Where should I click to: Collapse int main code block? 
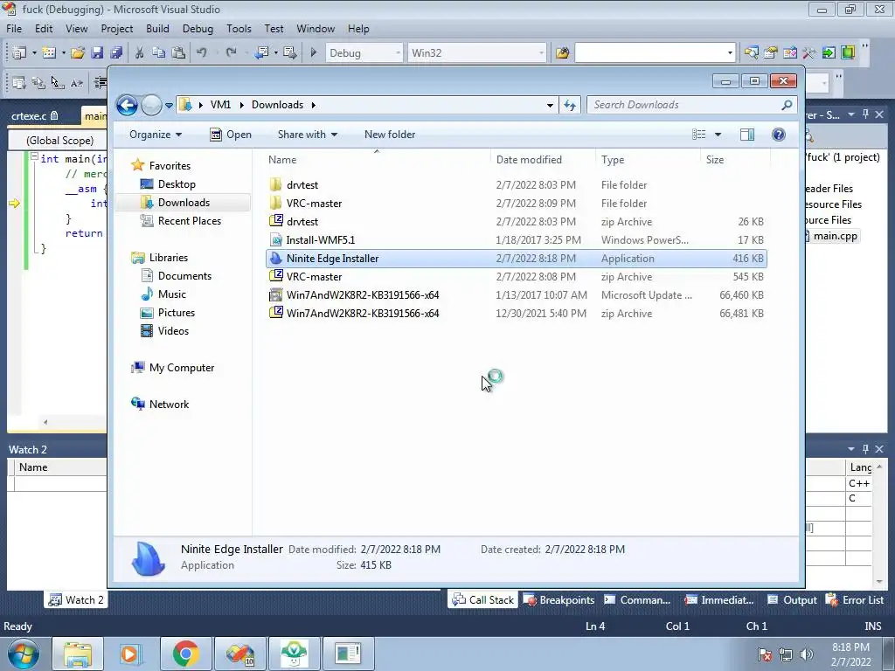(34, 156)
